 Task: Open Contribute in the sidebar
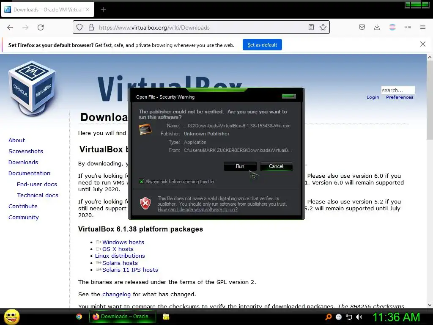coord(23,207)
